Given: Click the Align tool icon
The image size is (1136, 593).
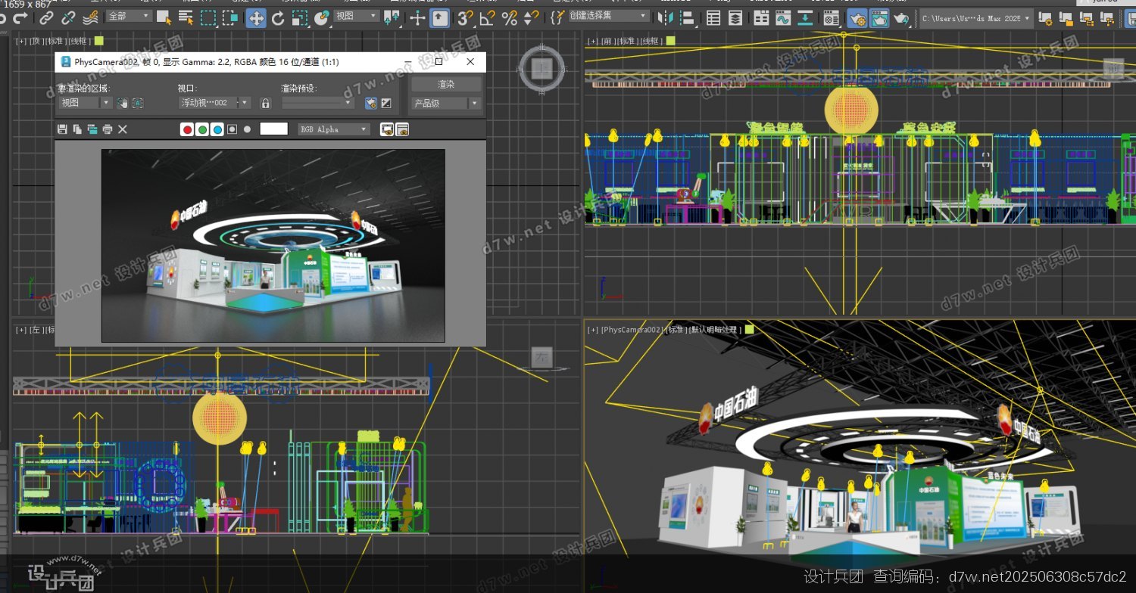Looking at the screenshot, I should [x=687, y=18].
